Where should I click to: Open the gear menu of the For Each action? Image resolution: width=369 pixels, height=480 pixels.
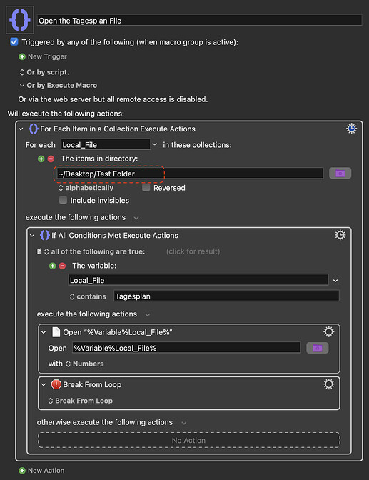tap(351, 129)
